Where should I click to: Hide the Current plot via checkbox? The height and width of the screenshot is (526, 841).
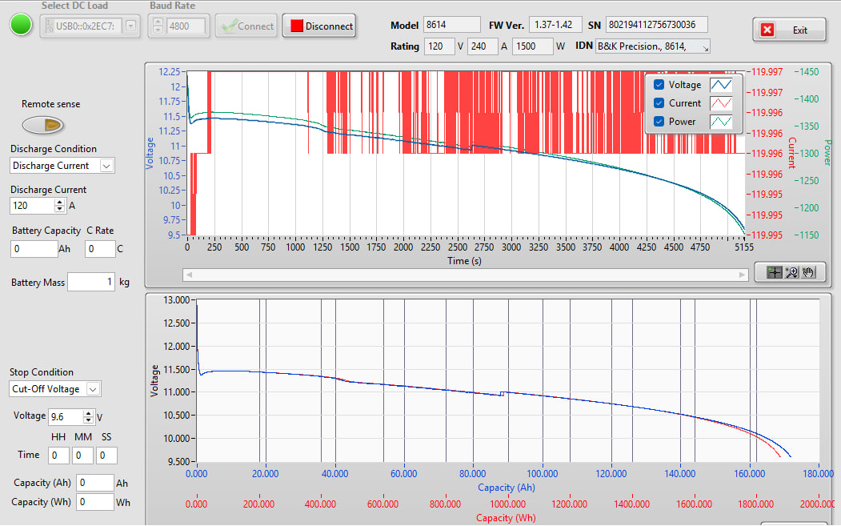(x=659, y=103)
